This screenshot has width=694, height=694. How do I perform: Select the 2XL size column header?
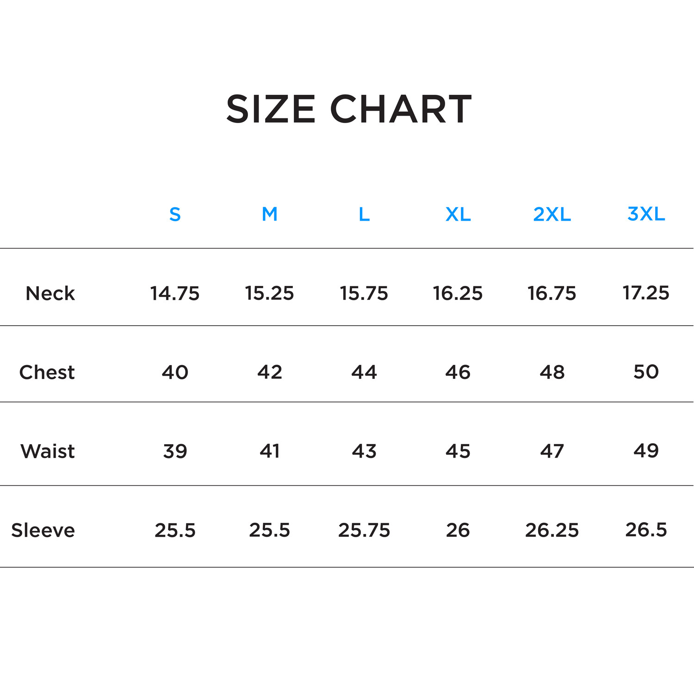point(552,214)
